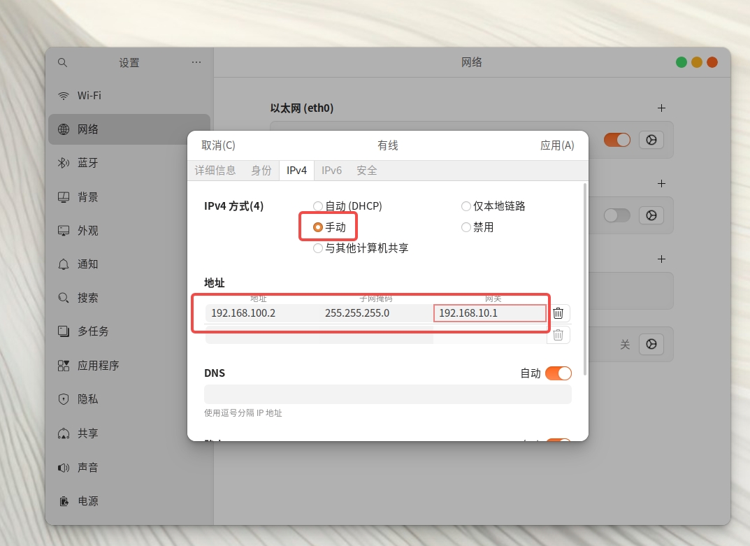
Task: Click trash icon on empty address row
Action: point(558,334)
